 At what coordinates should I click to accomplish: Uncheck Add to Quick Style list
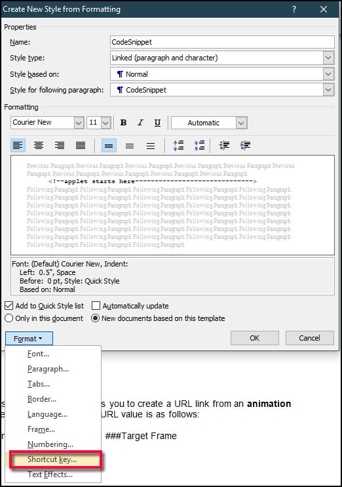click(x=9, y=306)
